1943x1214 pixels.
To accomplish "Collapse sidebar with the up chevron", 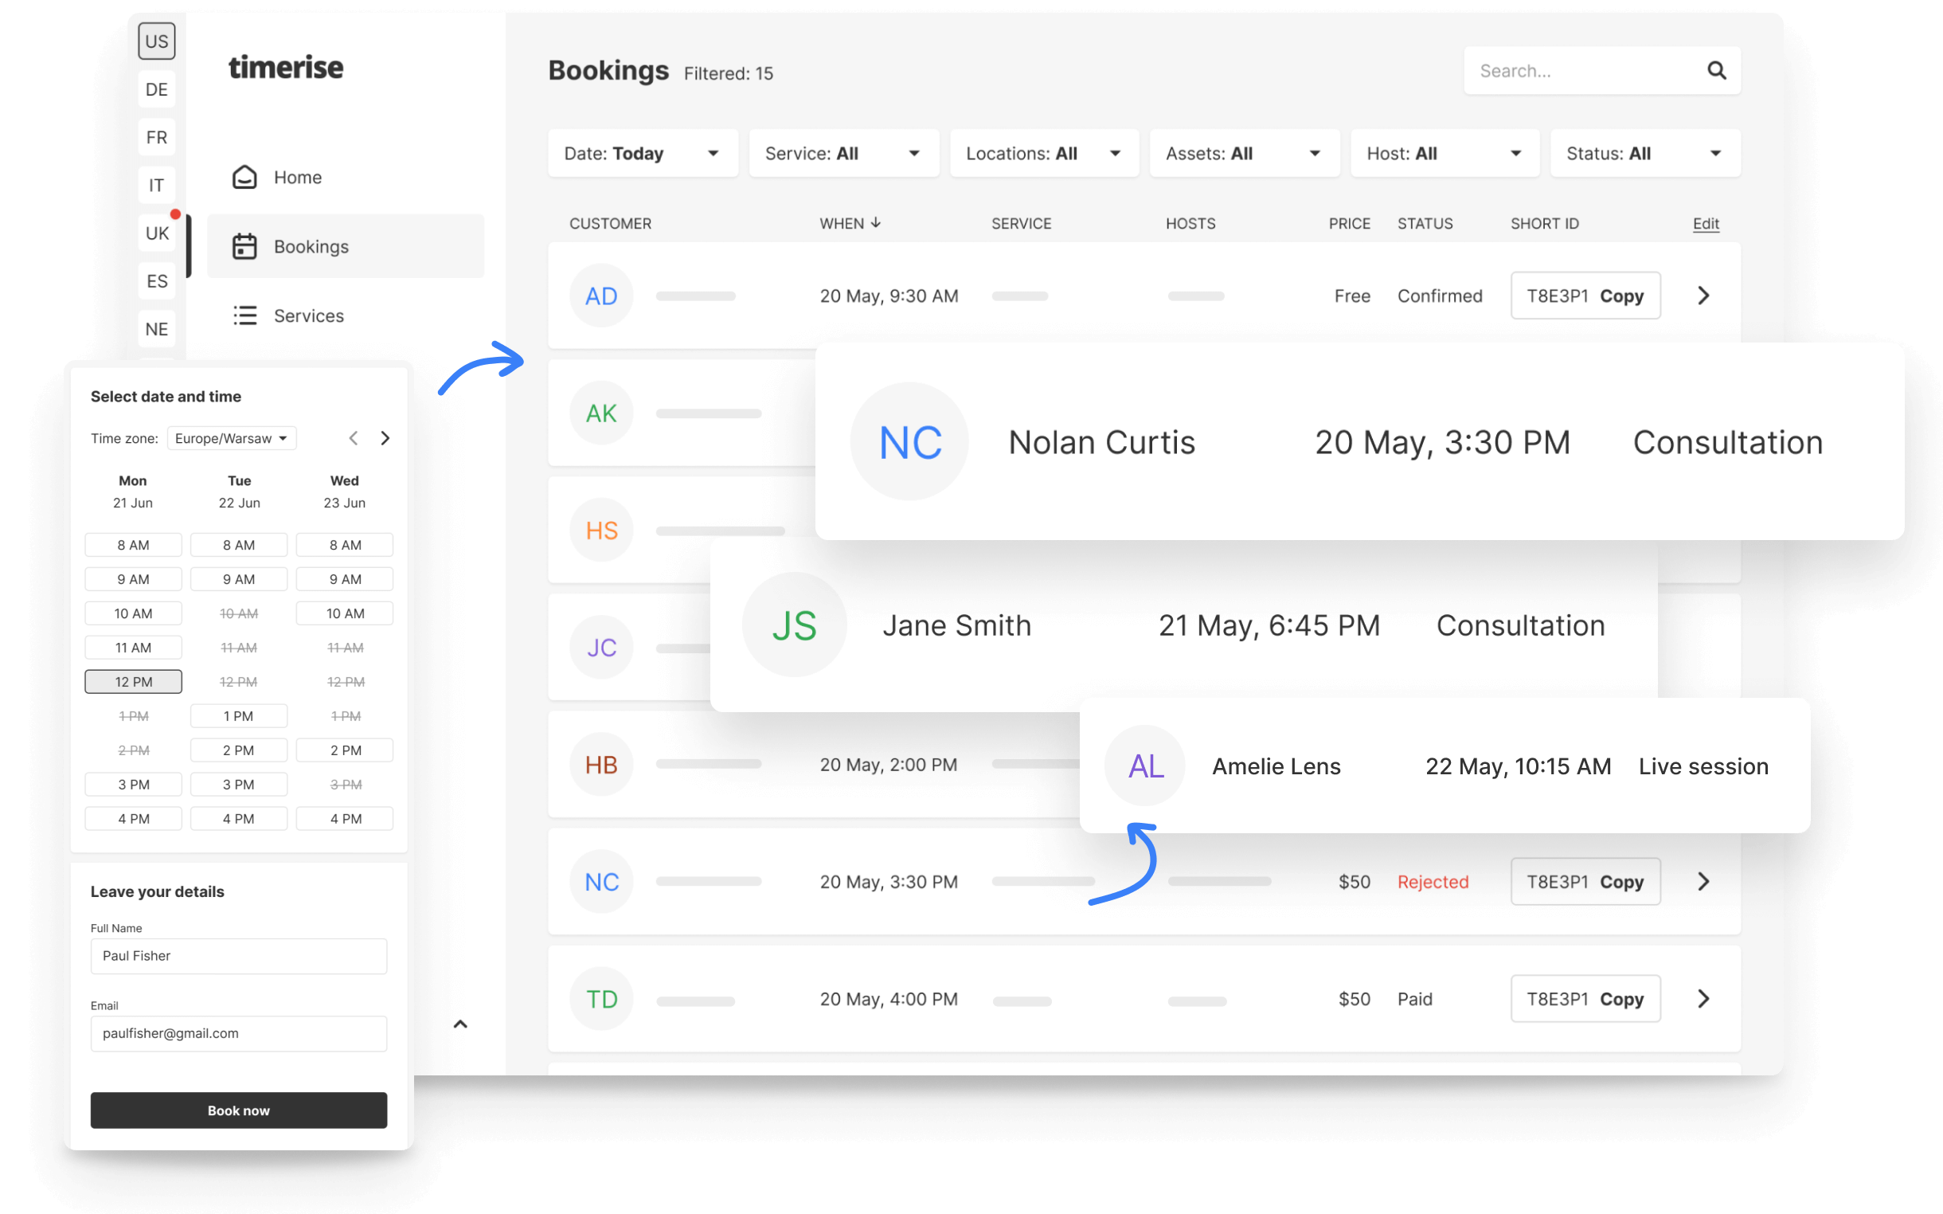I will (x=459, y=1024).
